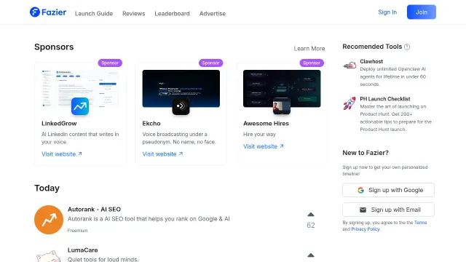The width and height of the screenshot is (466, 262).
Task: Click the LumaCare cat logo
Action: pyautogui.click(x=49, y=256)
